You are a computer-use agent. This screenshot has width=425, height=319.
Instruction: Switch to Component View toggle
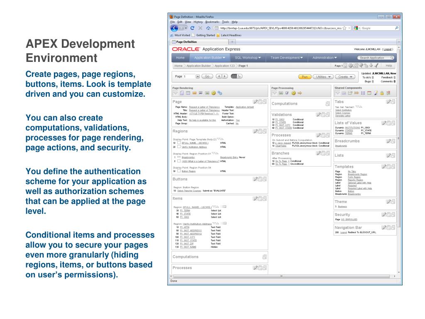coord(234,76)
